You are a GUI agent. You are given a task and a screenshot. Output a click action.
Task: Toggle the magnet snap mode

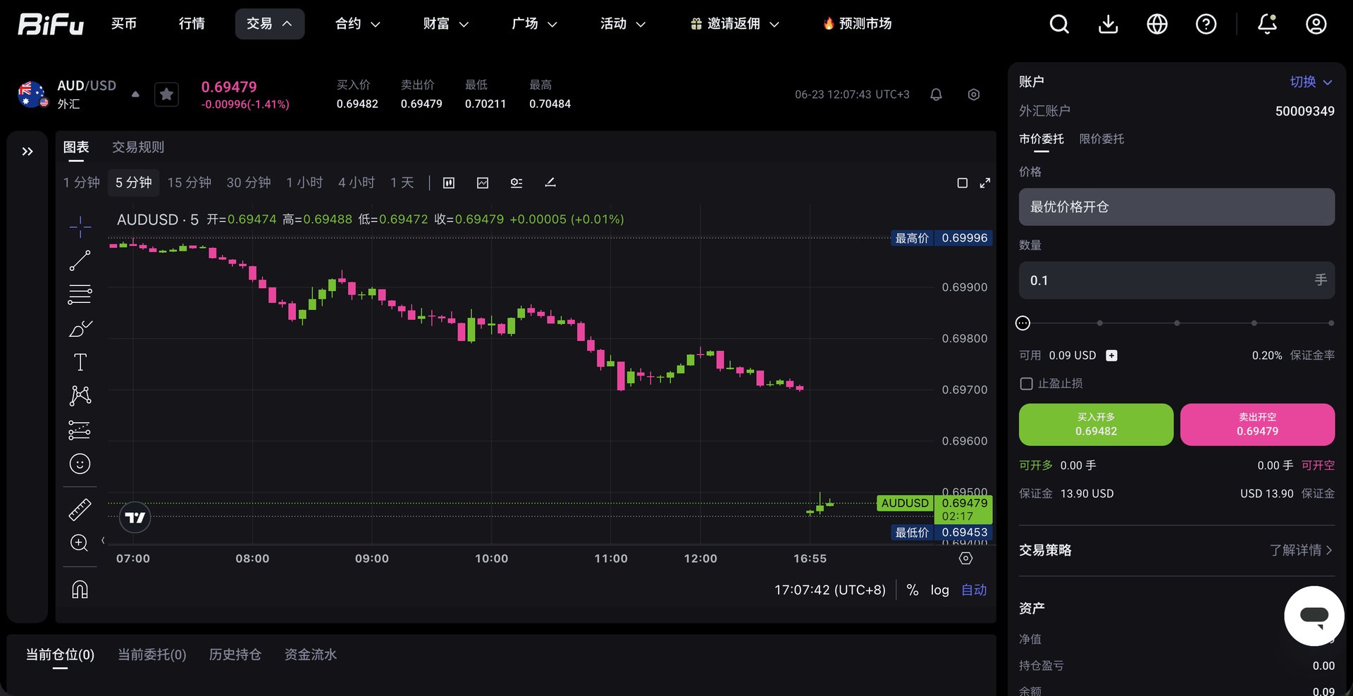[x=80, y=590]
